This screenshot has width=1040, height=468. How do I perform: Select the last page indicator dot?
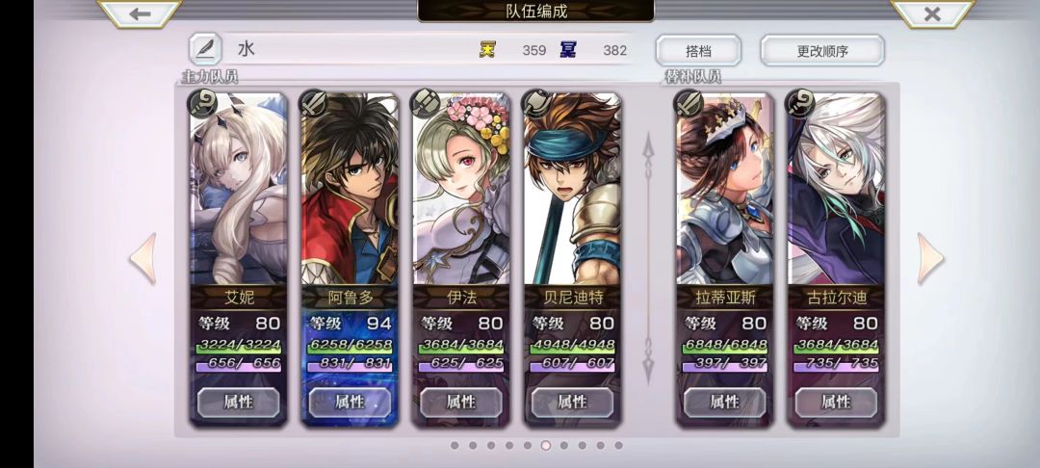click(618, 446)
